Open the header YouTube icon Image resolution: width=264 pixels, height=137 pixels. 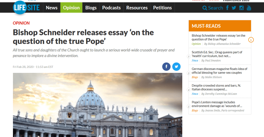tap(249, 8)
